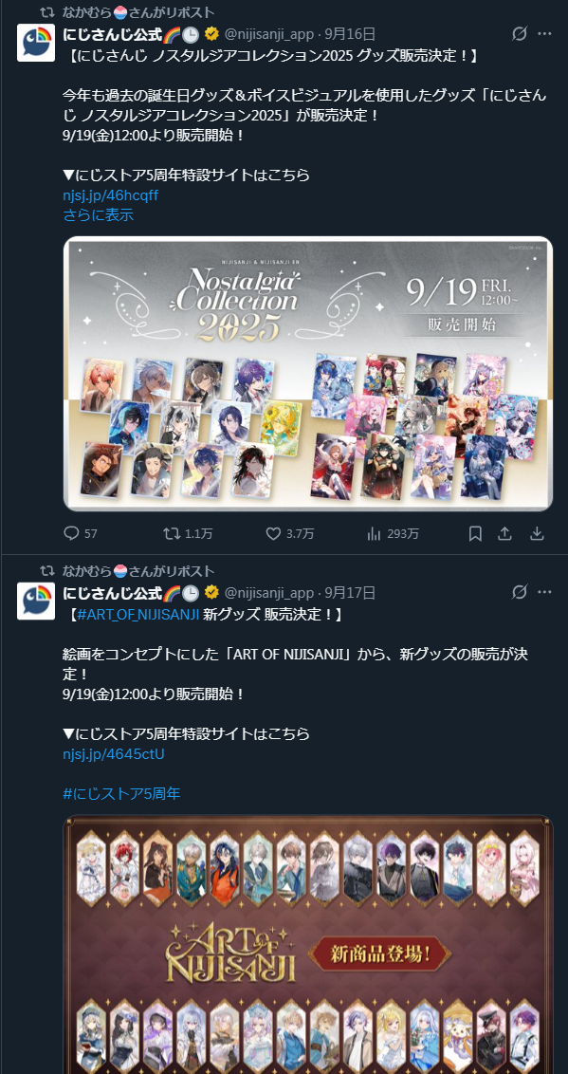This screenshot has height=1074, width=568.
Task: Open the ART OF NIJISANJI image
Action: pyautogui.click(x=308, y=944)
